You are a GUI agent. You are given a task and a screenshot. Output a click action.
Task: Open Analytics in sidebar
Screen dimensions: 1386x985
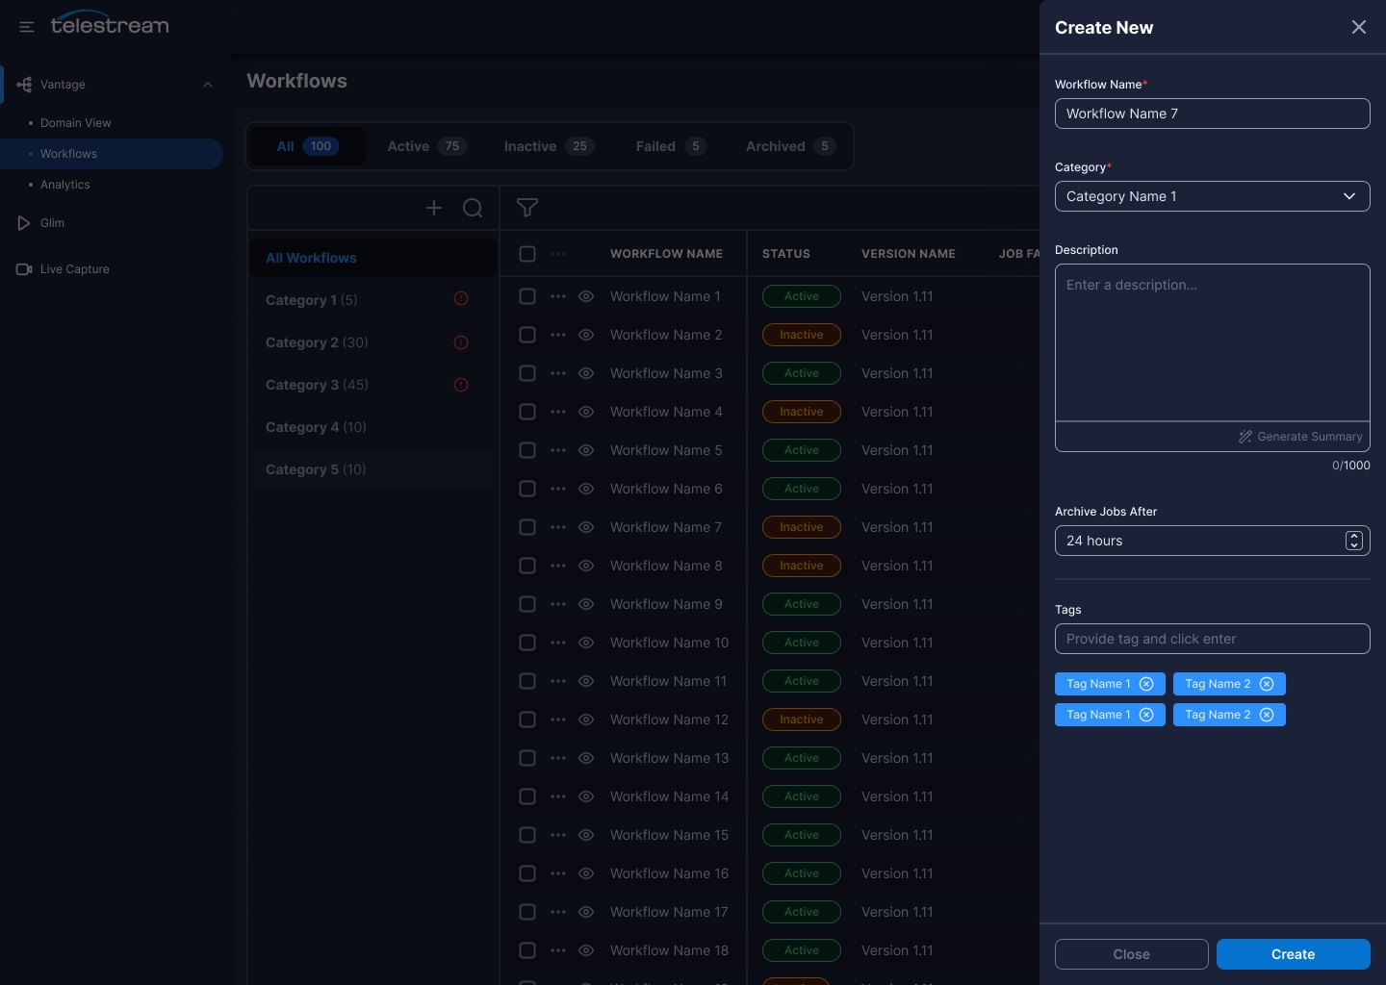point(65,185)
